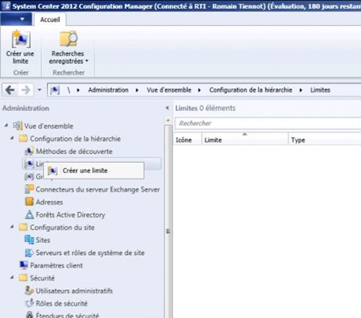Collapse the Sécurité tree node
361x318 pixels.
12,278
